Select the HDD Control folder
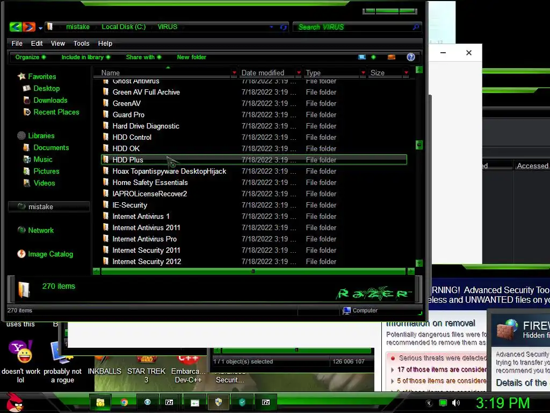Viewport: 550px width, 413px height. 132,137
